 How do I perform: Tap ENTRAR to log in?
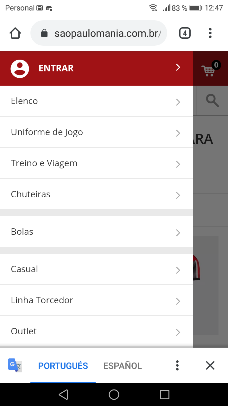point(56,68)
